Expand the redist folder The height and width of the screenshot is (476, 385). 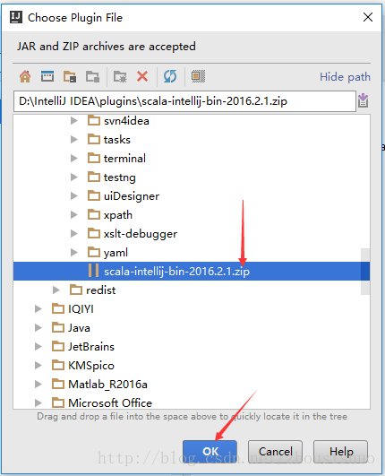56,290
